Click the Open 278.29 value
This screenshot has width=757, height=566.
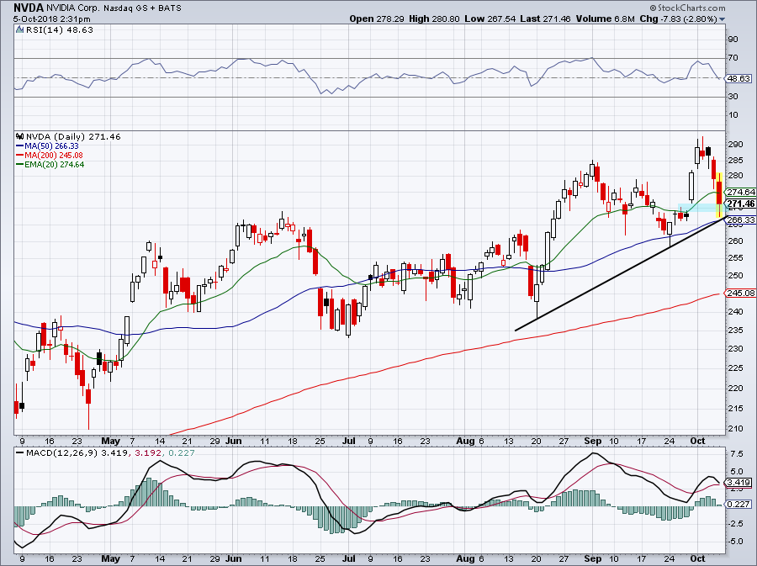point(377,19)
